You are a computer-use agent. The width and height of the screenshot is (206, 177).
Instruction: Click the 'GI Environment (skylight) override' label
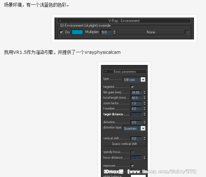(x=85, y=25)
